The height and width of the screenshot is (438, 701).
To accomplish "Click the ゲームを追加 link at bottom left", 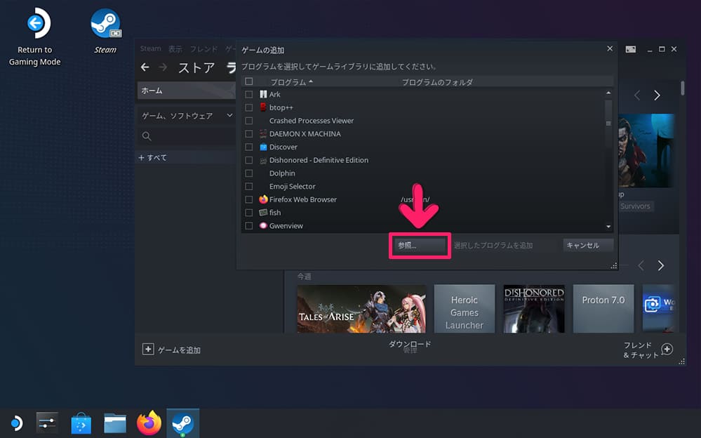I will [179, 350].
